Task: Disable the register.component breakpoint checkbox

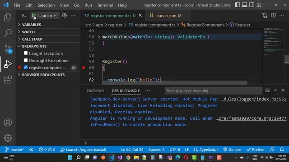Action: [x=26, y=67]
